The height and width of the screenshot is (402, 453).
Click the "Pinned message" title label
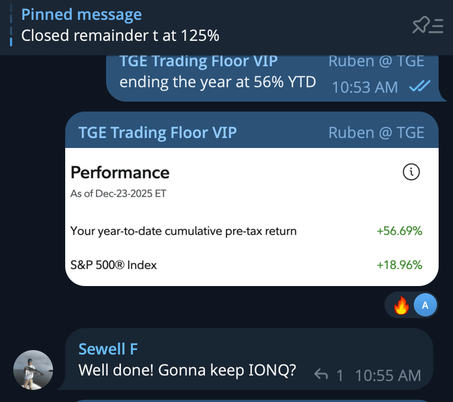point(81,15)
